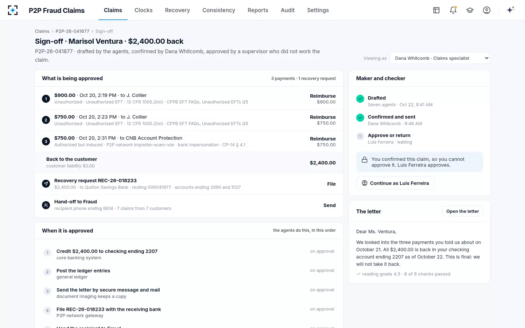
Task: Click File on the recovery request row
Action: pos(331,184)
